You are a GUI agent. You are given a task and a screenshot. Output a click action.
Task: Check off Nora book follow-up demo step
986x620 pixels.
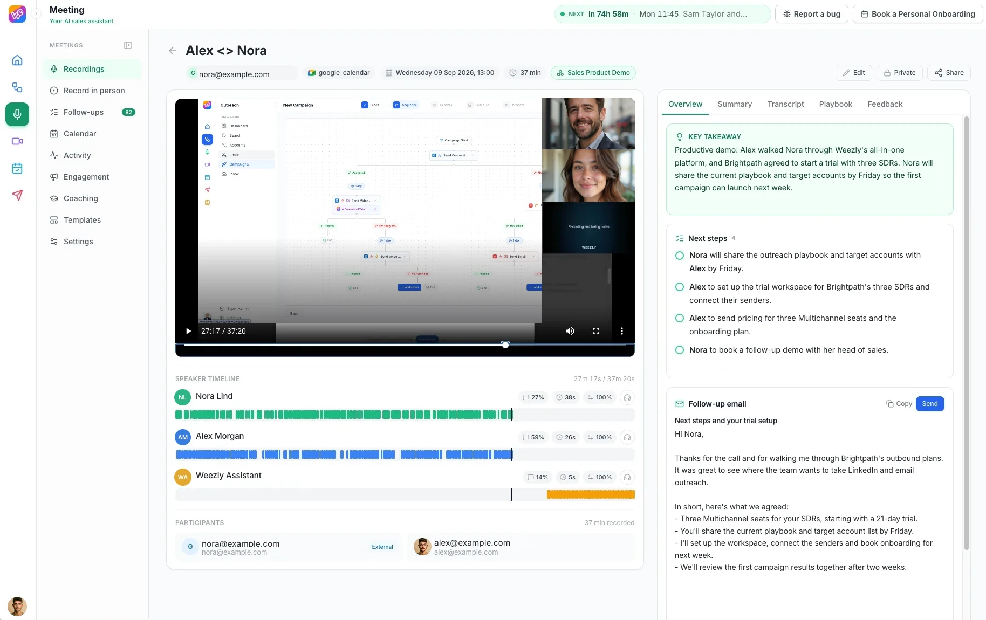pos(680,350)
